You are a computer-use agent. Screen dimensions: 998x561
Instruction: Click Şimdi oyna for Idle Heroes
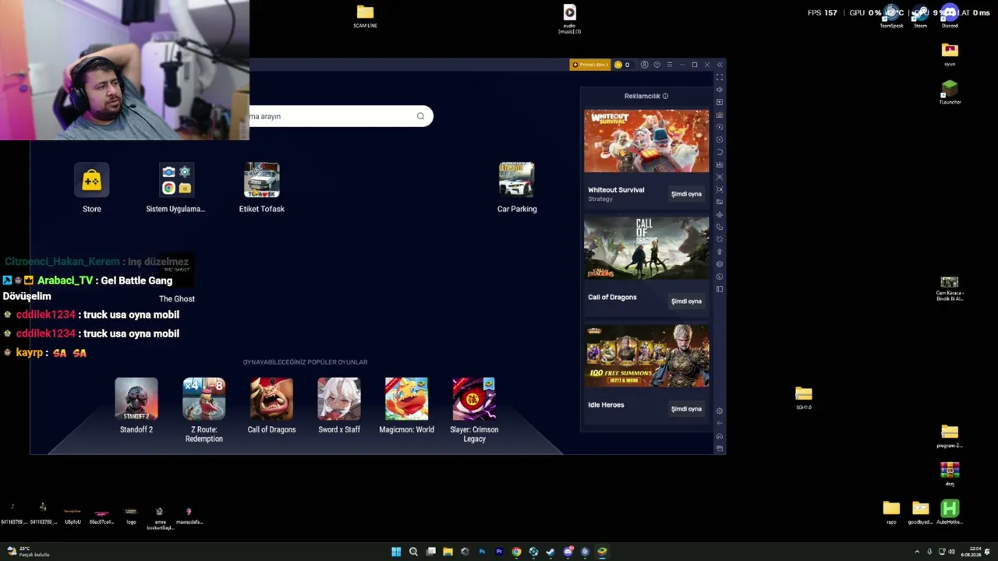pyautogui.click(x=686, y=409)
